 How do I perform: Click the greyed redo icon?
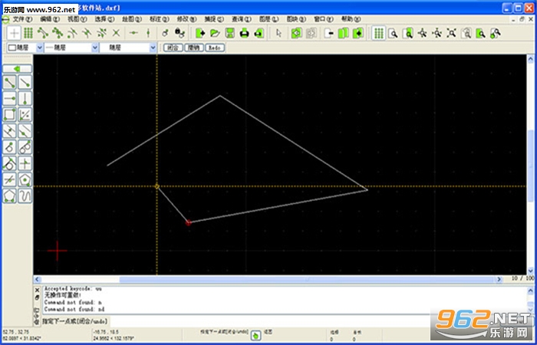tap(311, 33)
